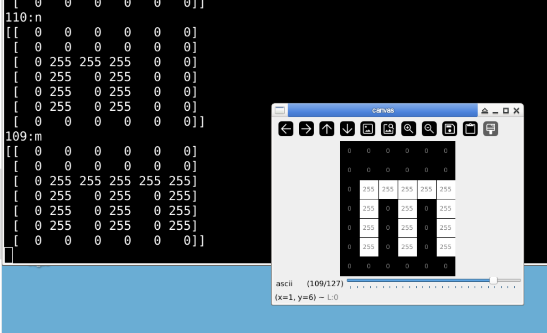Maximize the canvas window
Viewport: 547px width, 333px height.
pyautogui.click(x=506, y=111)
